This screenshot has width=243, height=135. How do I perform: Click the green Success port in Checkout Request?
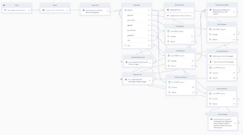193,87
